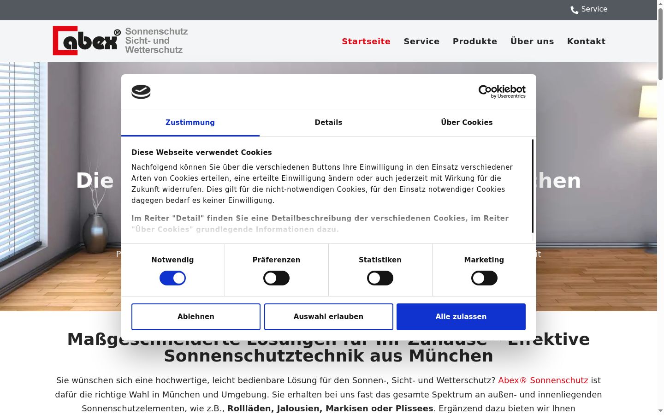Viewport: 664px width, 415px height.
Task: Click the heading 'Diese Webseite verwendet Cookies'
Action: (x=202, y=153)
